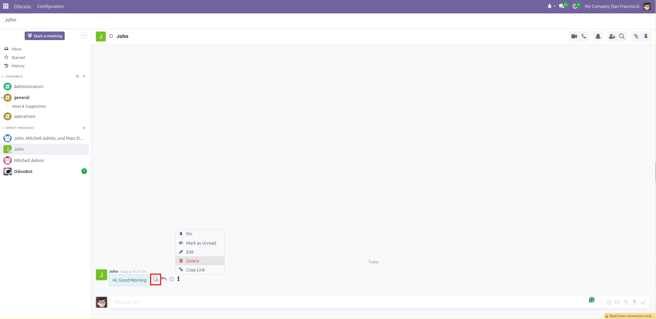Screen dimensions: 656x319
Task: Open Ideas & Suggestions sub-channel
Action: click(29, 106)
